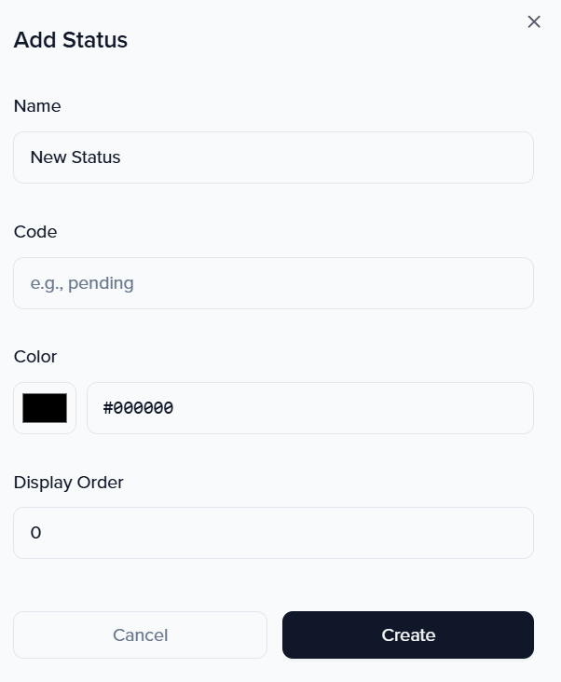
Task: Focus the Code input field
Action: point(273,283)
